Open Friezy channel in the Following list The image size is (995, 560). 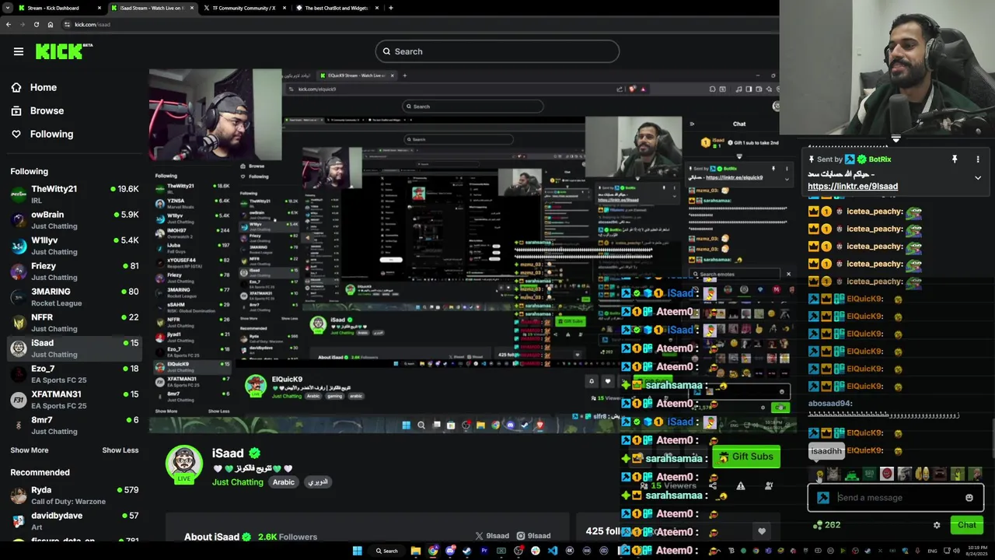pos(75,271)
